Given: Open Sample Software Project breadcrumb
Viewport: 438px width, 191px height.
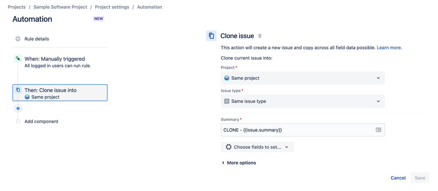Looking at the screenshot, I should click(60, 7).
